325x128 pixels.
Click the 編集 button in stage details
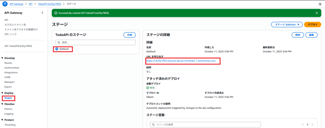pyautogui.click(x=311, y=35)
